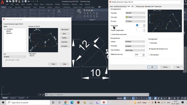This screenshot has height=105, width=187.
Task: Click the Open file folder icon
Action: point(10,1)
